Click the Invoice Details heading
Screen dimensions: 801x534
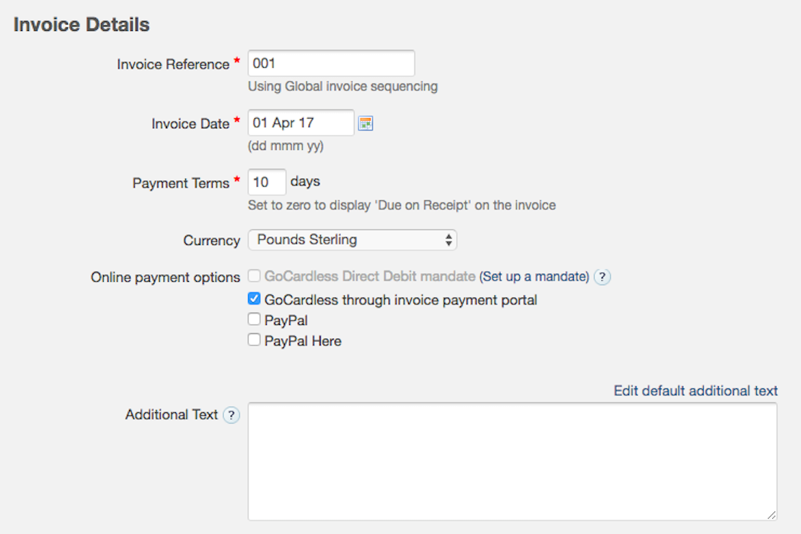pyautogui.click(x=81, y=25)
